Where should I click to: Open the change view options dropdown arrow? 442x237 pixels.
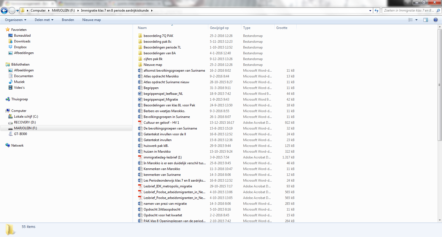(416, 20)
